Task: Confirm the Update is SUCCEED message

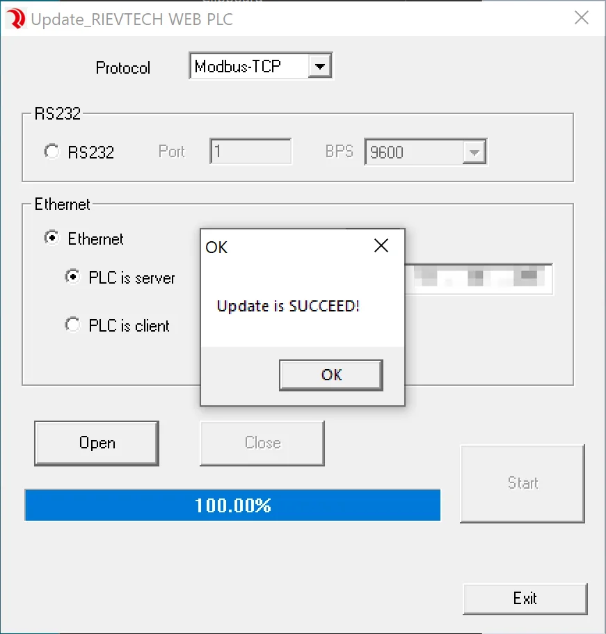Action: [331, 375]
